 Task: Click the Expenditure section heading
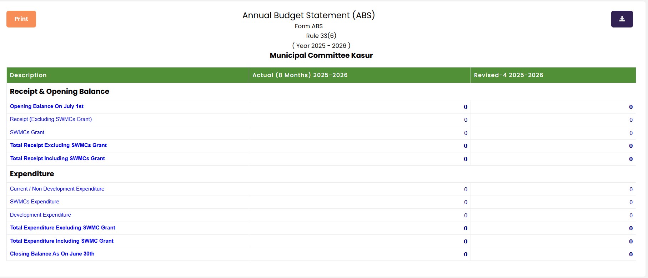(32, 174)
